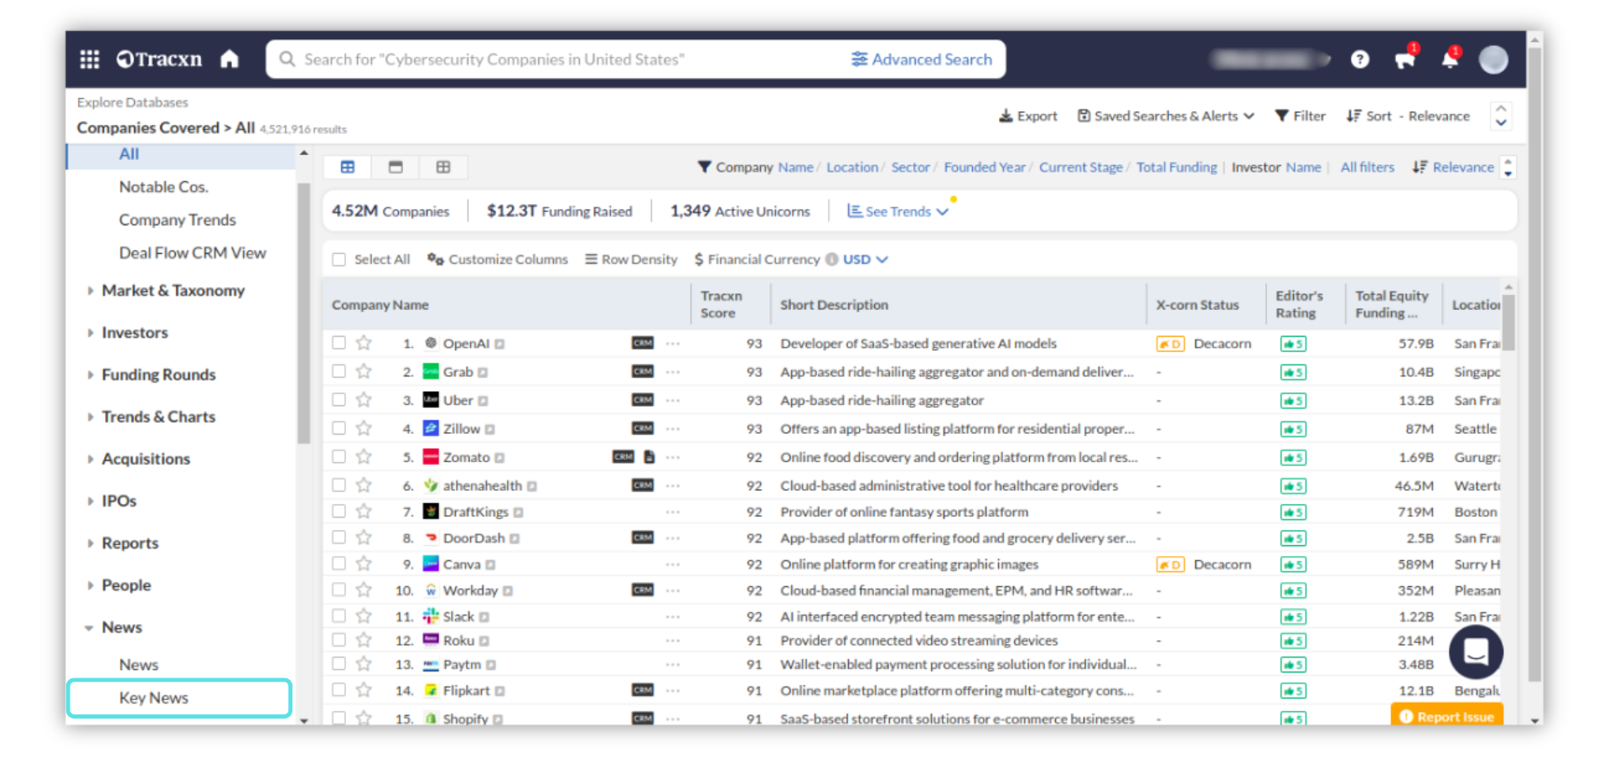1609x768 pixels.
Task: Open the apps grid menu icon
Action: tap(90, 59)
